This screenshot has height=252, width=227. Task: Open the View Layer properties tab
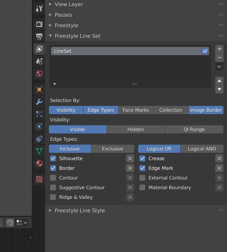tap(39, 49)
